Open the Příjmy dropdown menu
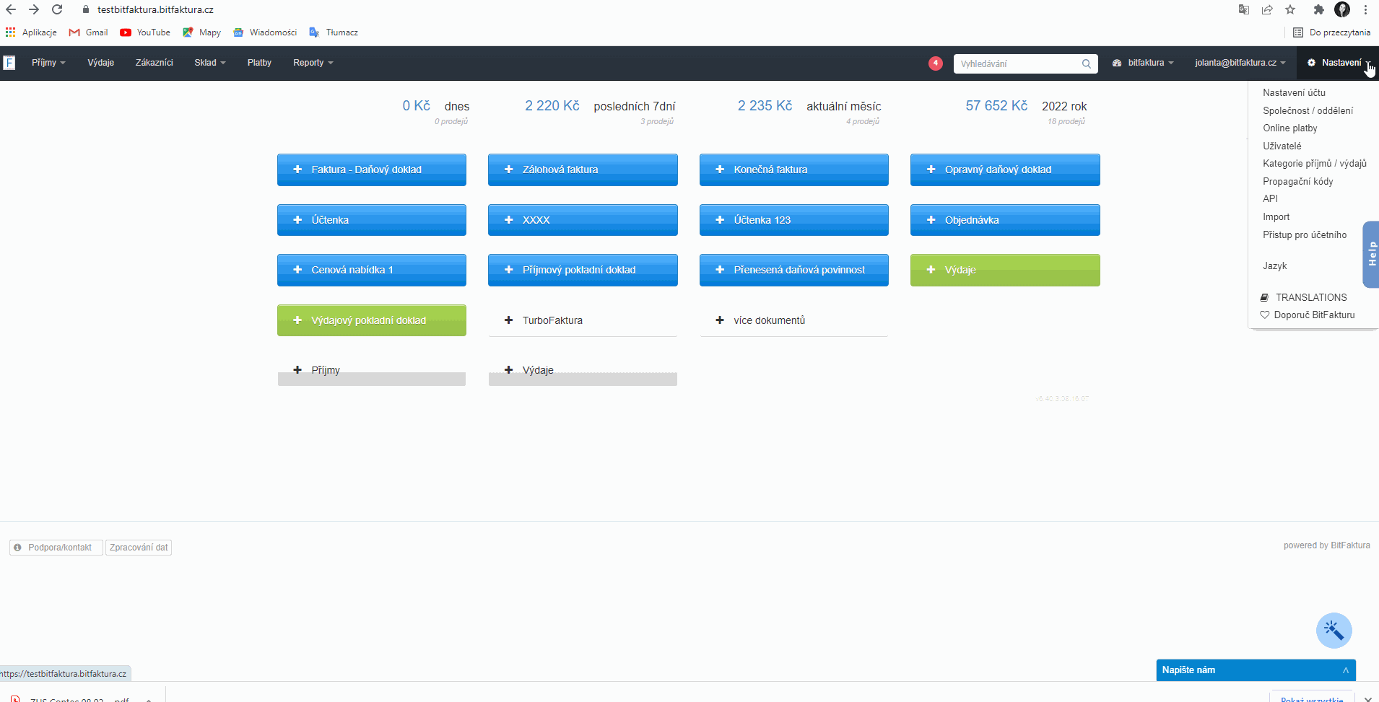Image resolution: width=1379 pixels, height=702 pixels. (x=48, y=63)
